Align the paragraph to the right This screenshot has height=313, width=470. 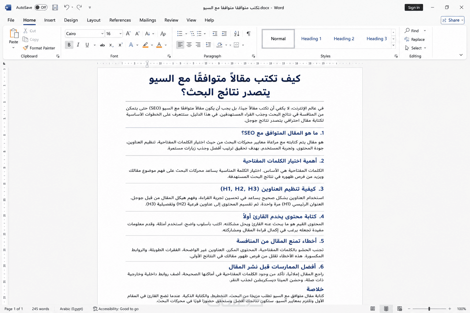198,45
